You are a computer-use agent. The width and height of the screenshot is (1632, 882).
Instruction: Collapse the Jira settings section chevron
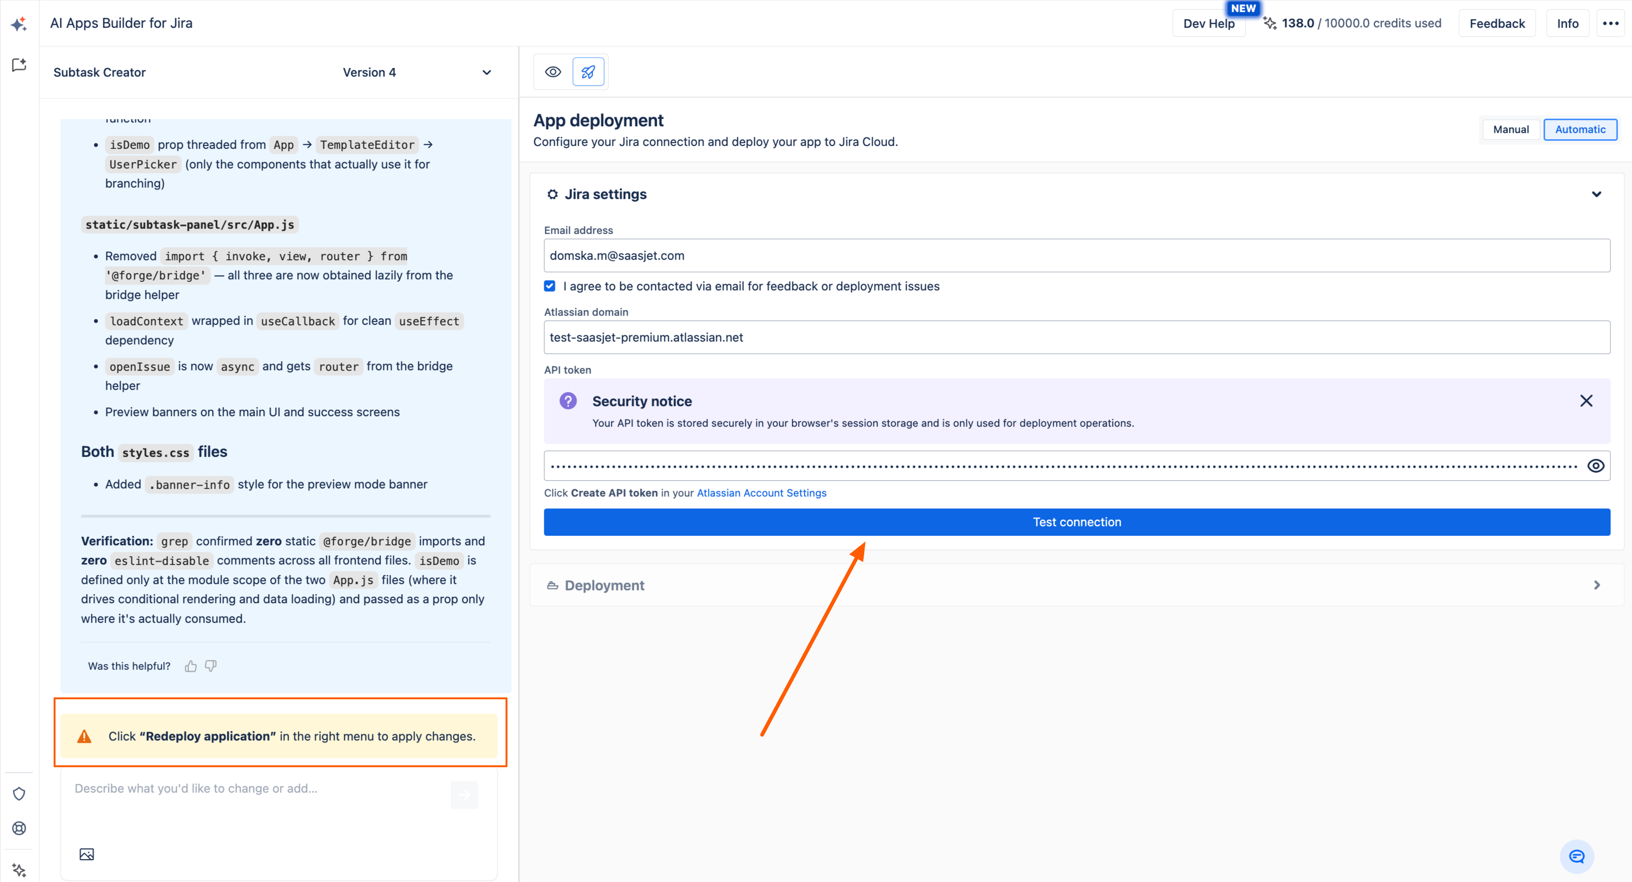point(1597,194)
